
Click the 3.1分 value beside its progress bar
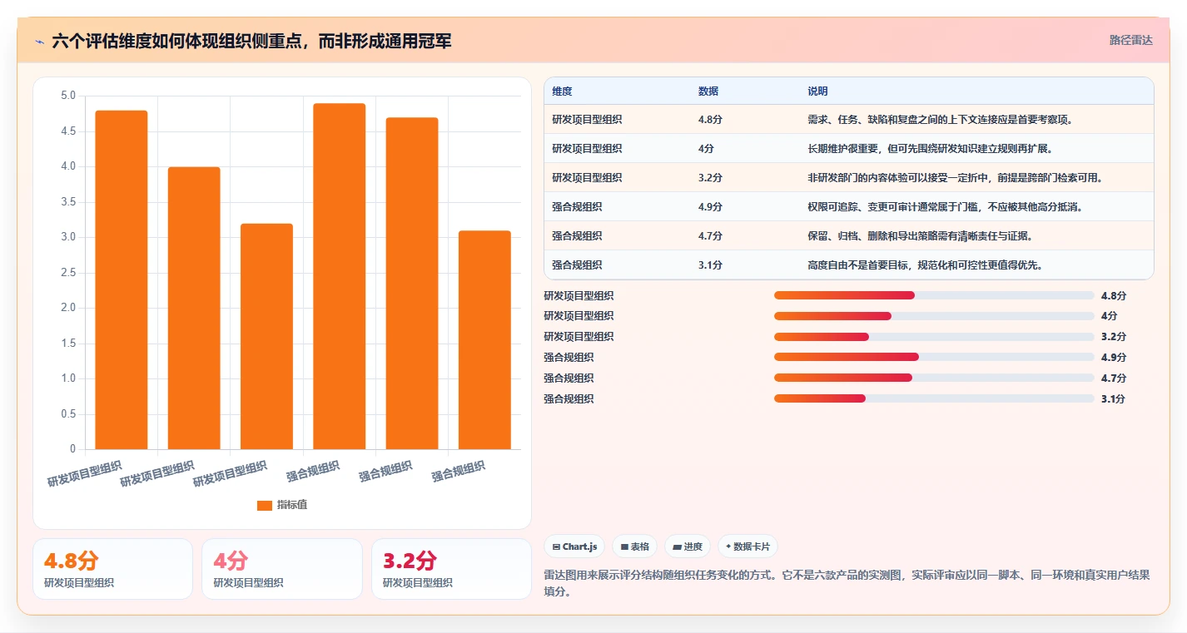point(1114,399)
